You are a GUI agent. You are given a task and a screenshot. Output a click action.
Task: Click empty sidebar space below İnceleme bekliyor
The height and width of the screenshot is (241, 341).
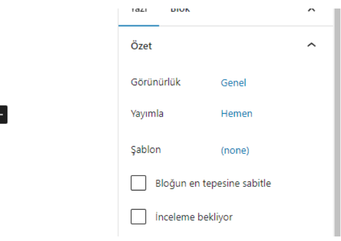pyautogui.click(x=227, y=232)
